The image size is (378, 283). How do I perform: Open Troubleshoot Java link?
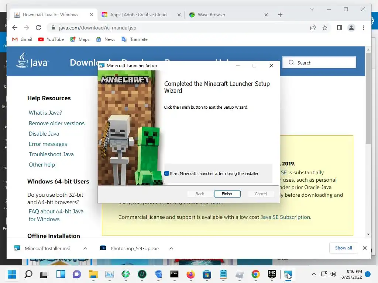[51, 154]
